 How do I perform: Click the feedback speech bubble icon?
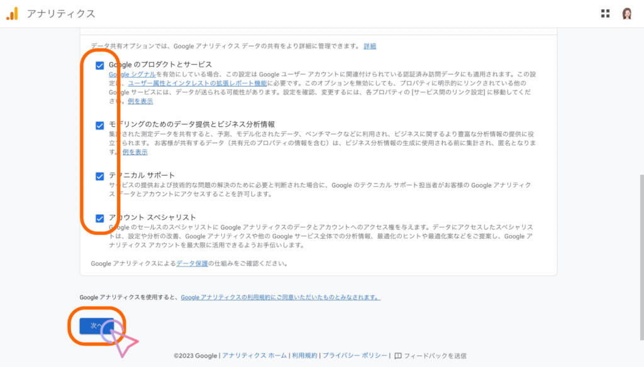click(397, 356)
